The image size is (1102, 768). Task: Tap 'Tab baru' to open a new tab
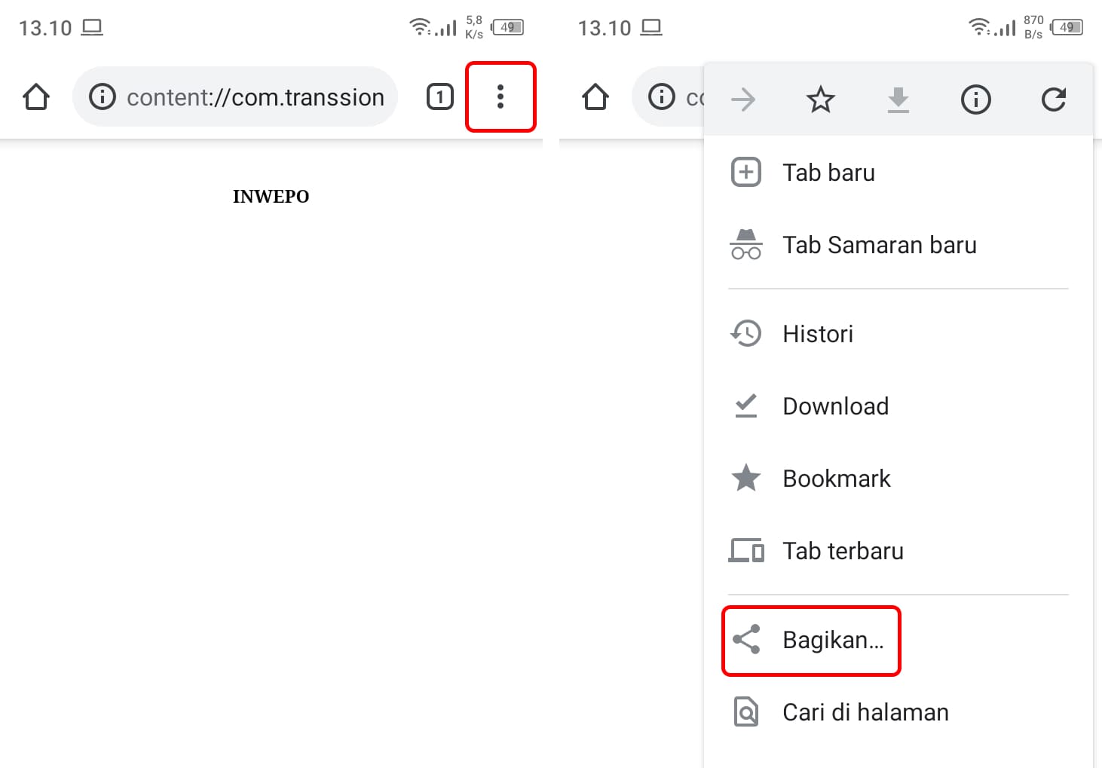829,172
